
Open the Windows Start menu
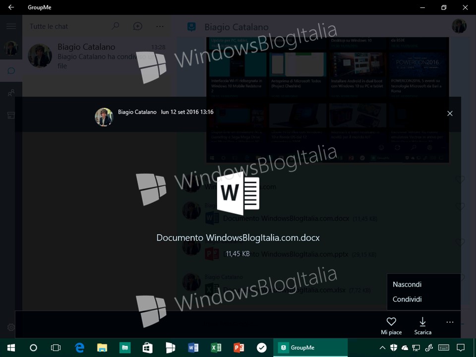click(11, 348)
